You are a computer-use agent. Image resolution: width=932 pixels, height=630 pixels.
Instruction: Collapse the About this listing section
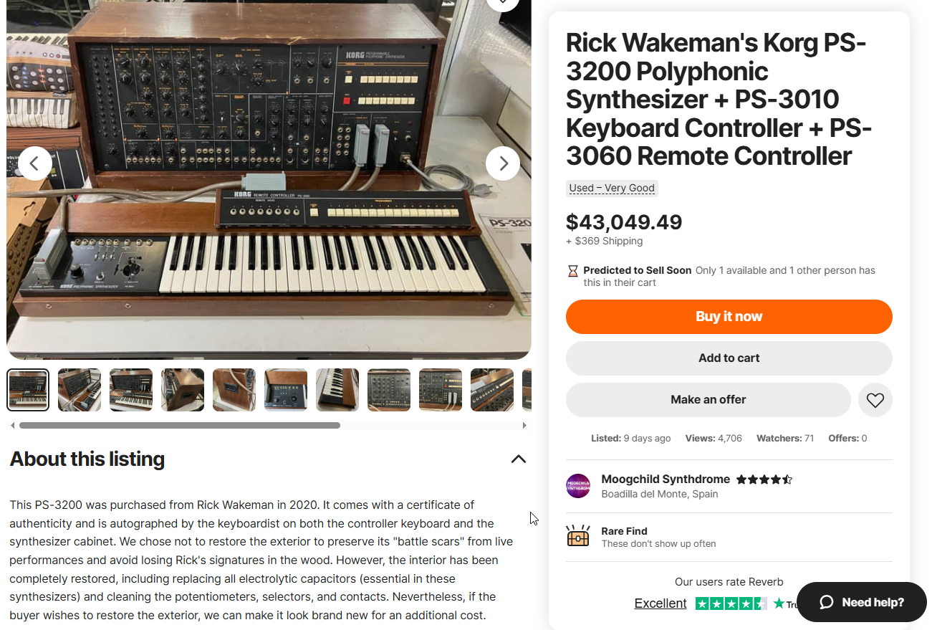[518, 459]
